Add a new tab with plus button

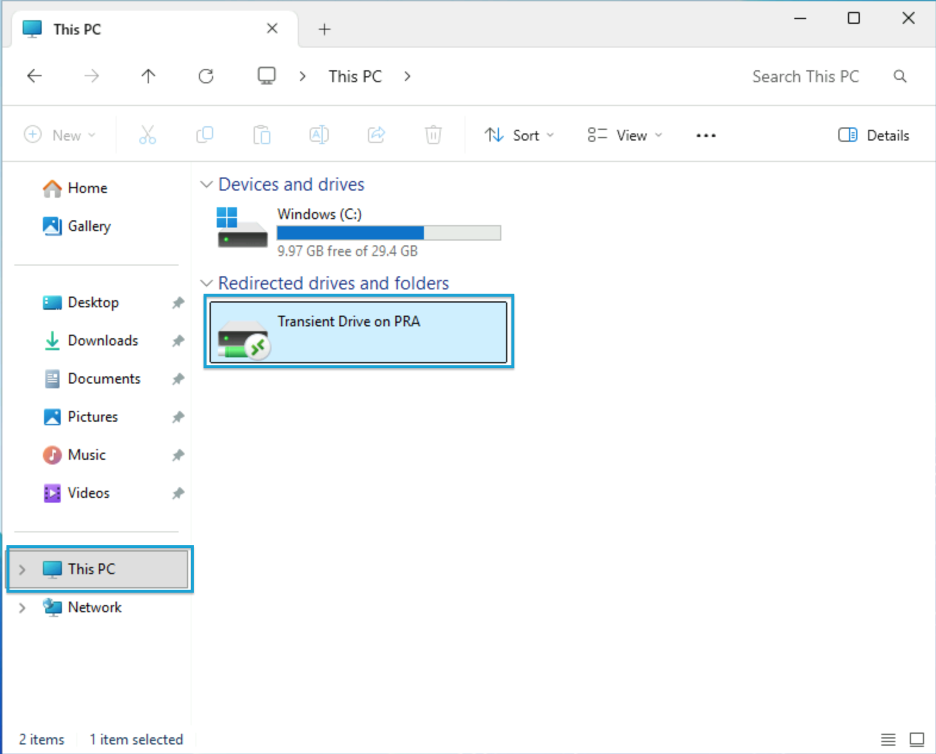pos(325,29)
